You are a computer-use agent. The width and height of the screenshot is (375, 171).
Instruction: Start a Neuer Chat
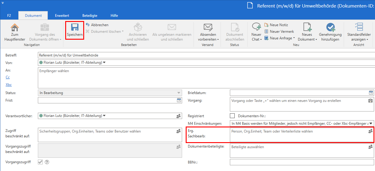256,28
